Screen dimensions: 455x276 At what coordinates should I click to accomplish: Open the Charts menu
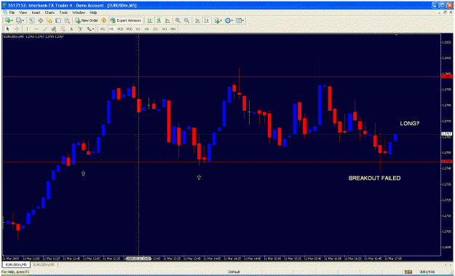point(50,12)
